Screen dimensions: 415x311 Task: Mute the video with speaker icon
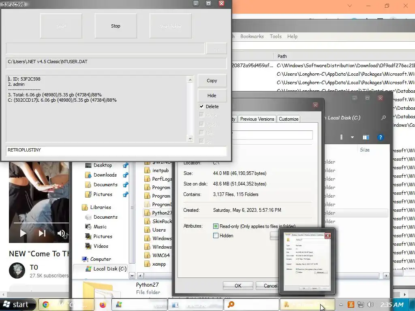tap(61, 233)
